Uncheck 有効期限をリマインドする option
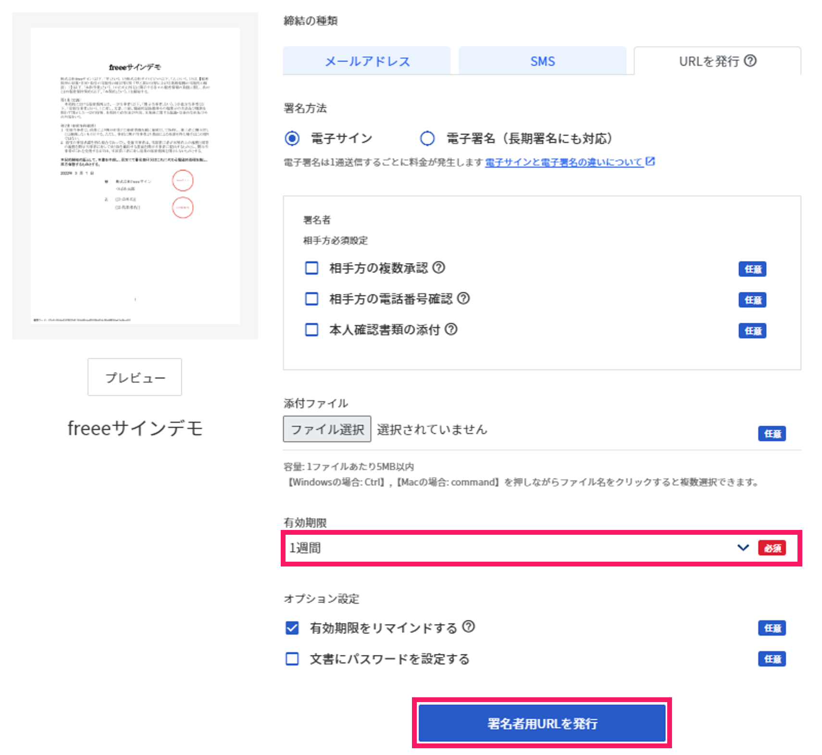The width and height of the screenshot is (822, 755). click(x=292, y=627)
